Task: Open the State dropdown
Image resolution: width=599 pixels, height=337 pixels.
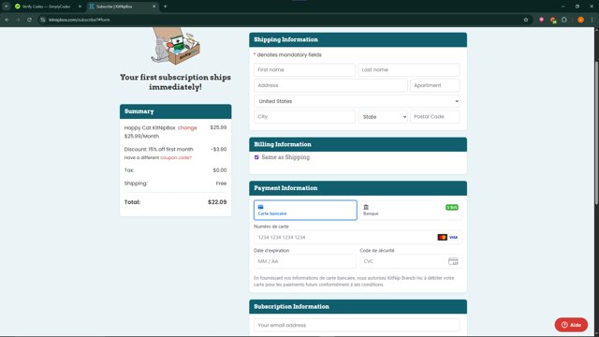Action: pyautogui.click(x=383, y=117)
